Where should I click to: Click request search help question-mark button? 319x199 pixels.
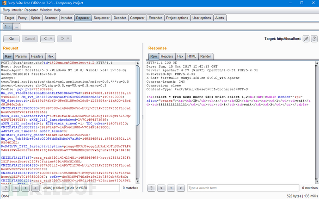pos(6,188)
